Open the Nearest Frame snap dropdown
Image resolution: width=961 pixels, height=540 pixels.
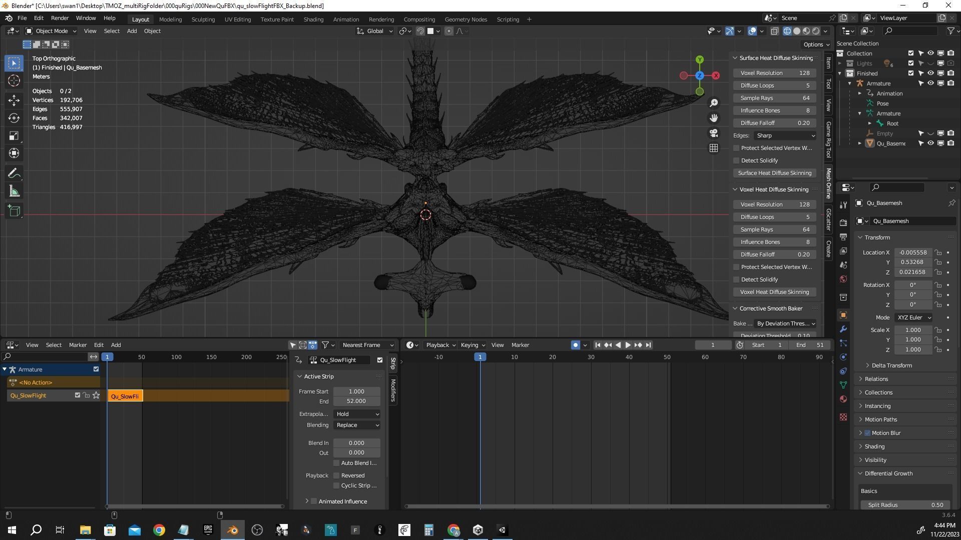point(367,345)
